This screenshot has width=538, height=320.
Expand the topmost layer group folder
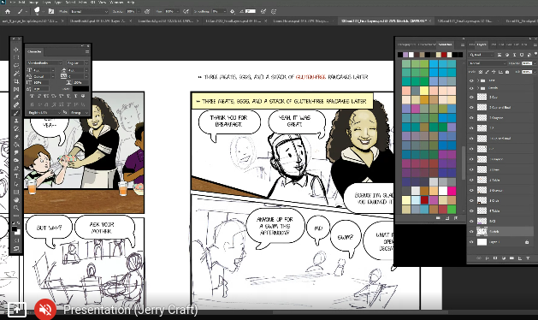point(477,80)
